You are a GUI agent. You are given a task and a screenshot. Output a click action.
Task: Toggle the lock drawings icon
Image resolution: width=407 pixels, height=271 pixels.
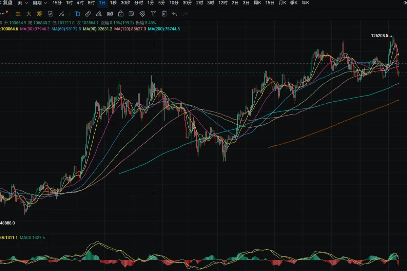point(120,14)
